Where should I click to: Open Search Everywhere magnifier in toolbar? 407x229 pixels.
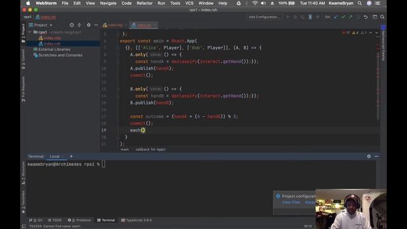(382, 17)
